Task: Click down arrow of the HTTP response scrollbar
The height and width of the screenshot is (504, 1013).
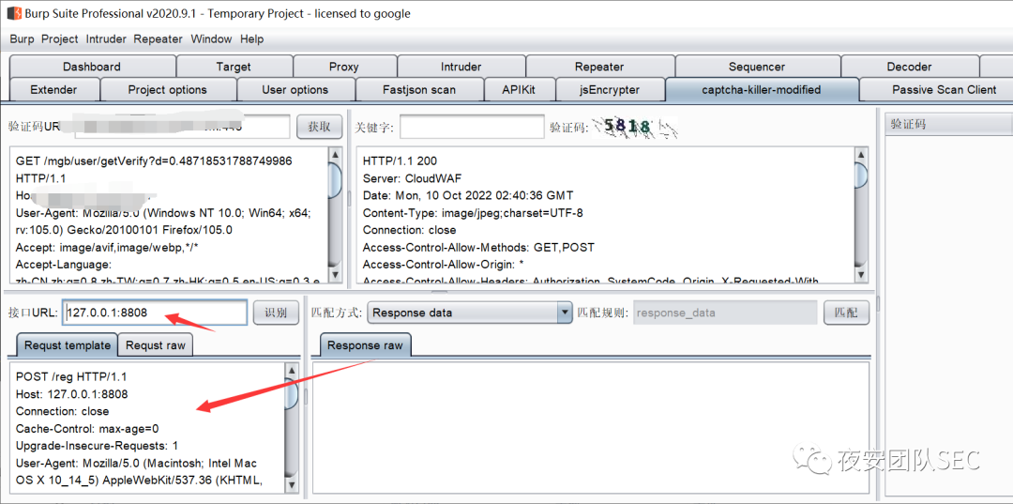Action: pos(860,276)
